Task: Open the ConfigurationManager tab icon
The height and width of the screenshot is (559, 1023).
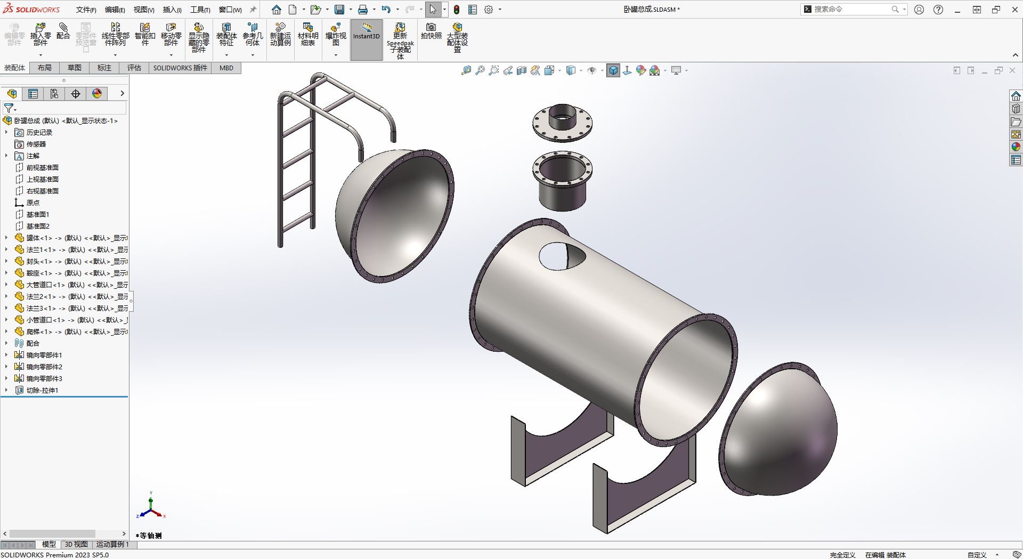Action: tap(54, 94)
